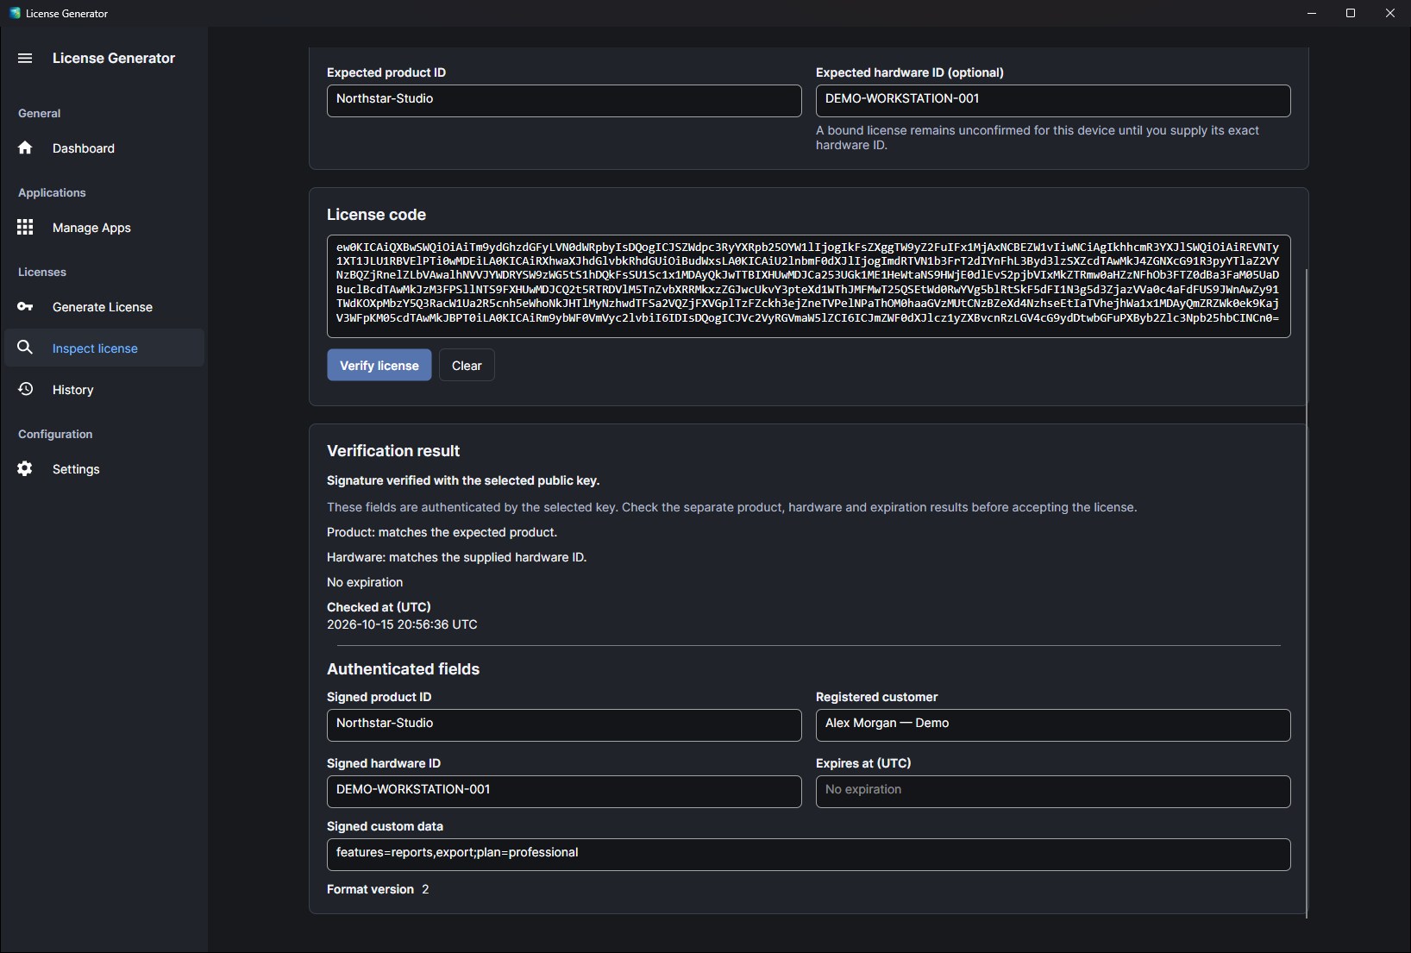The image size is (1411, 953).
Task: Select the Signed product ID field
Action: click(564, 724)
